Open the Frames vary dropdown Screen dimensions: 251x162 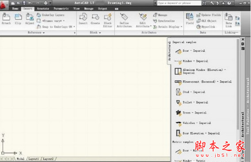pos(64,21)
